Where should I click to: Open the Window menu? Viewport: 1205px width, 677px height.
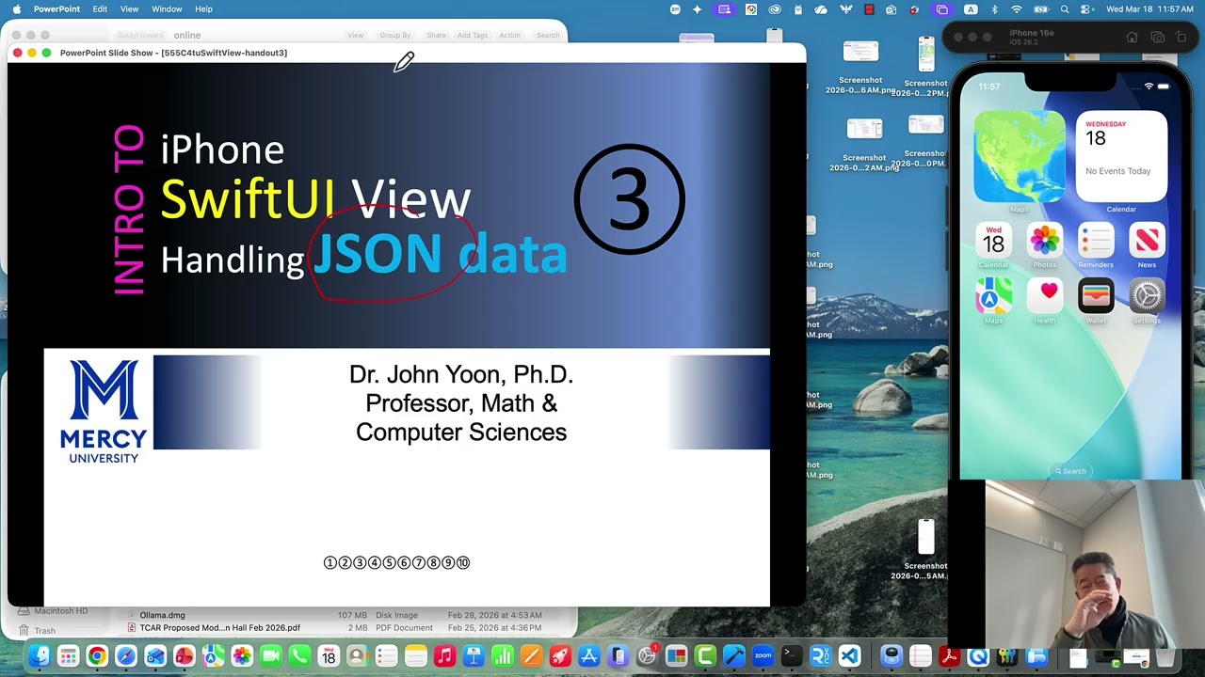pos(167,8)
